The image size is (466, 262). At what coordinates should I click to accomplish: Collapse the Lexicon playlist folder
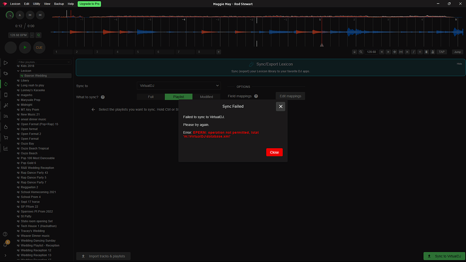[x=18, y=71]
